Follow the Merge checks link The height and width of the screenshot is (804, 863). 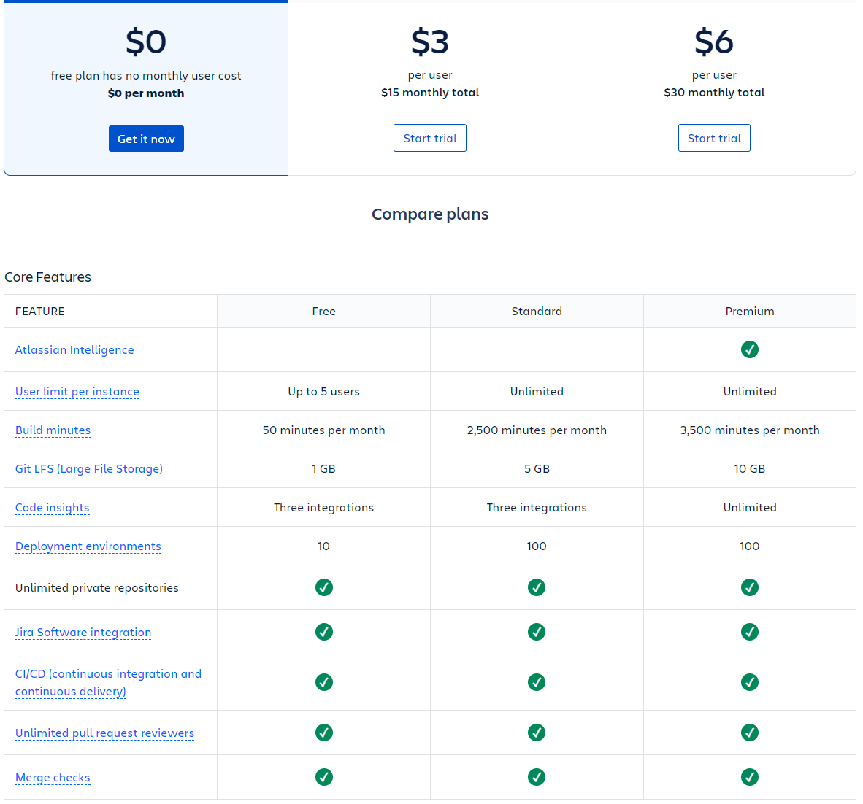(x=53, y=778)
